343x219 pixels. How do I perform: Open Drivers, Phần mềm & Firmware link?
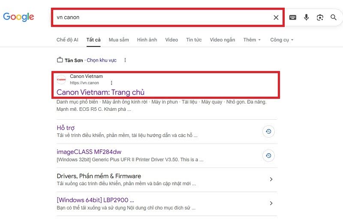coord(99,176)
